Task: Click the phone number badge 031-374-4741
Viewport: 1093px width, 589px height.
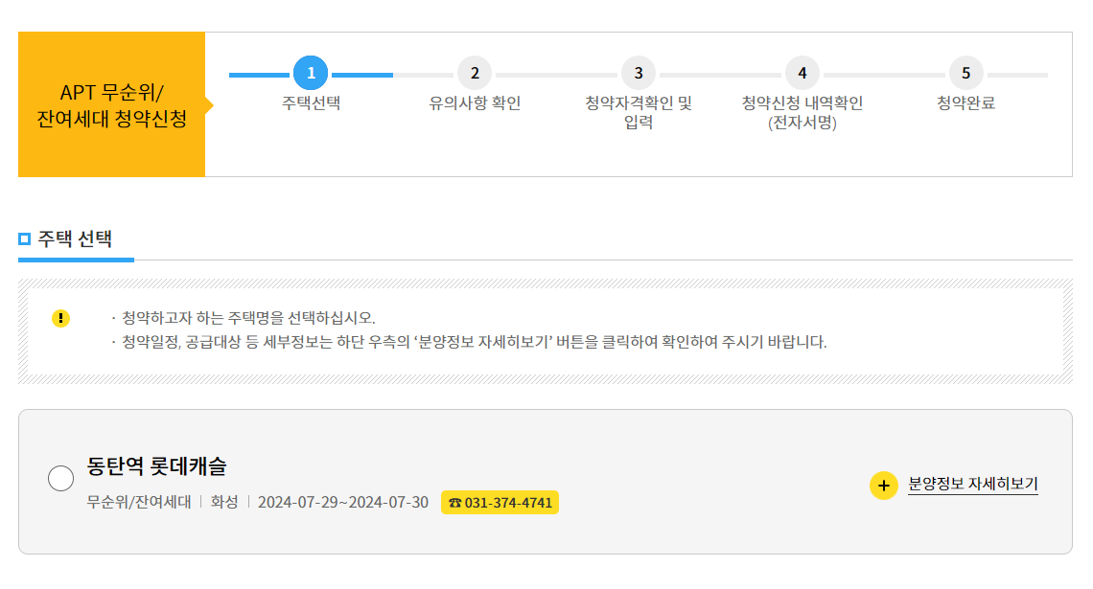Action: [x=500, y=503]
